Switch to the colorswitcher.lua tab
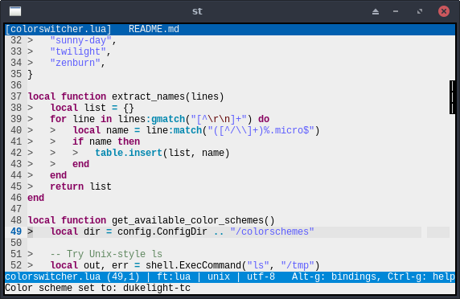The height and width of the screenshot is (299, 460). pos(59,29)
